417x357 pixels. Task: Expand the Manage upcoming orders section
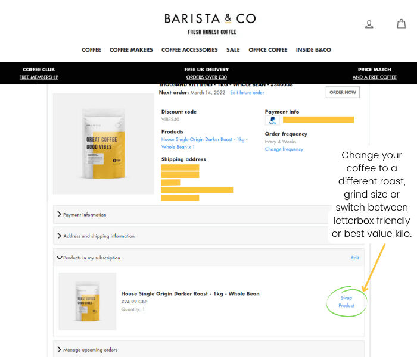coord(91,350)
